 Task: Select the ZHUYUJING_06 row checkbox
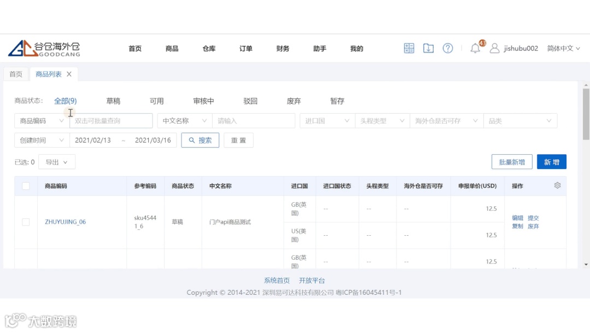click(x=26, y=222)
